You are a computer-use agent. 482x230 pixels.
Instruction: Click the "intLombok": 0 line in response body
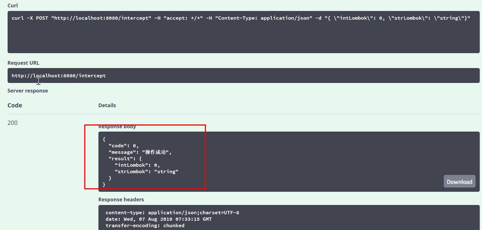pyautogui.click(x=137, y=165)
